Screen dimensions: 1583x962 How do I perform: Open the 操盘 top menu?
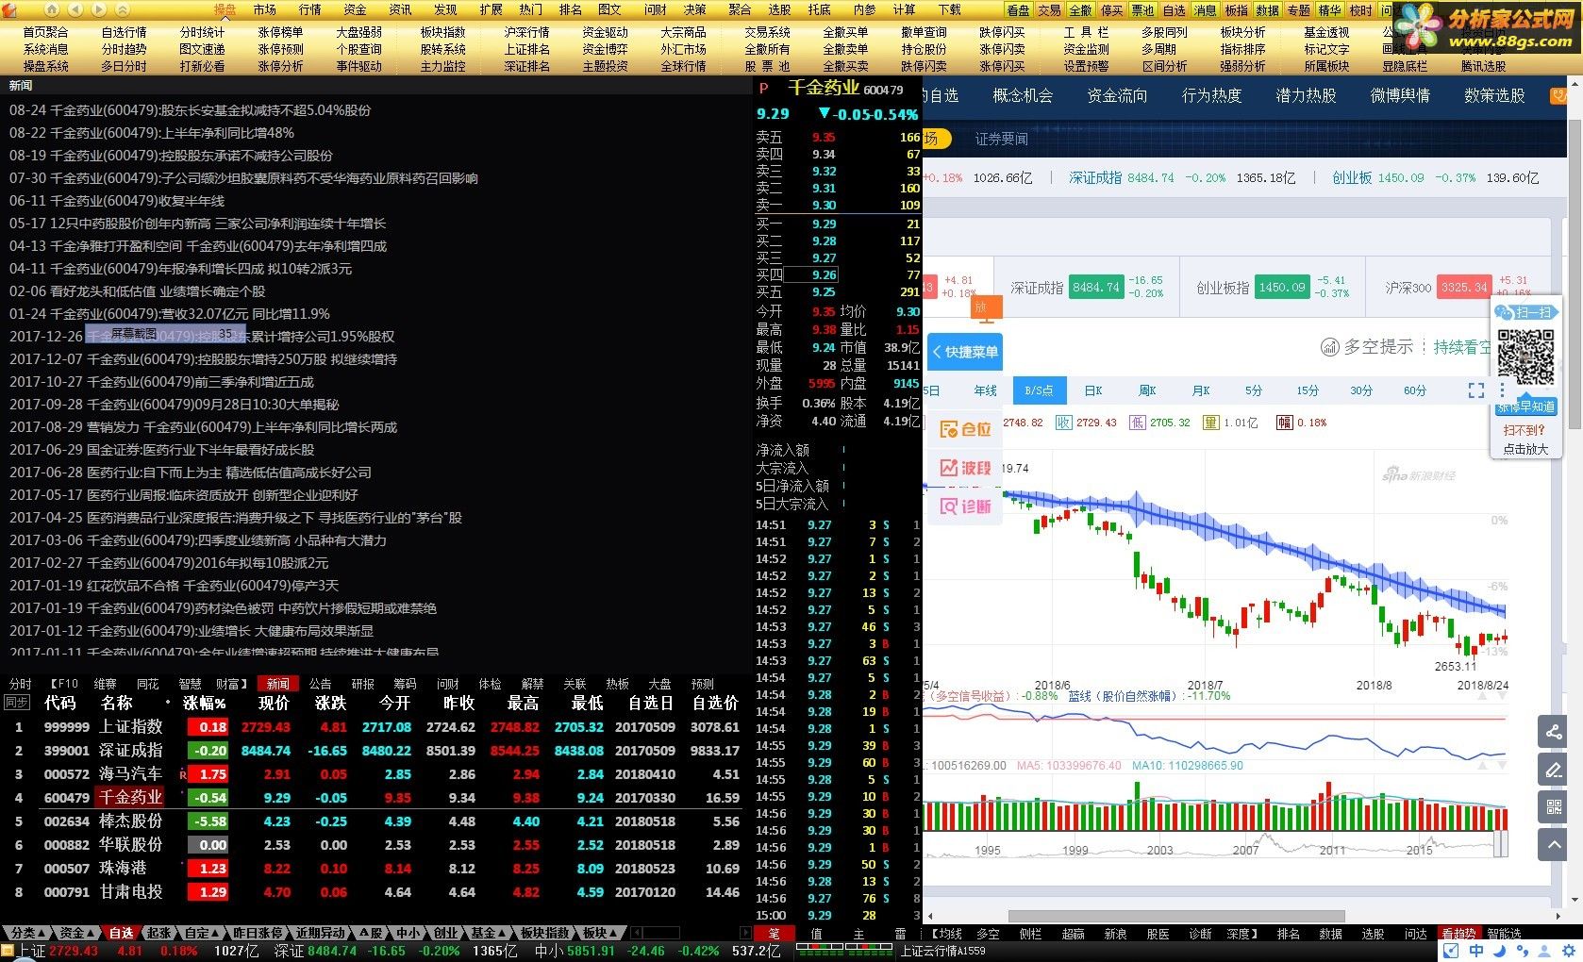(225, 9)
